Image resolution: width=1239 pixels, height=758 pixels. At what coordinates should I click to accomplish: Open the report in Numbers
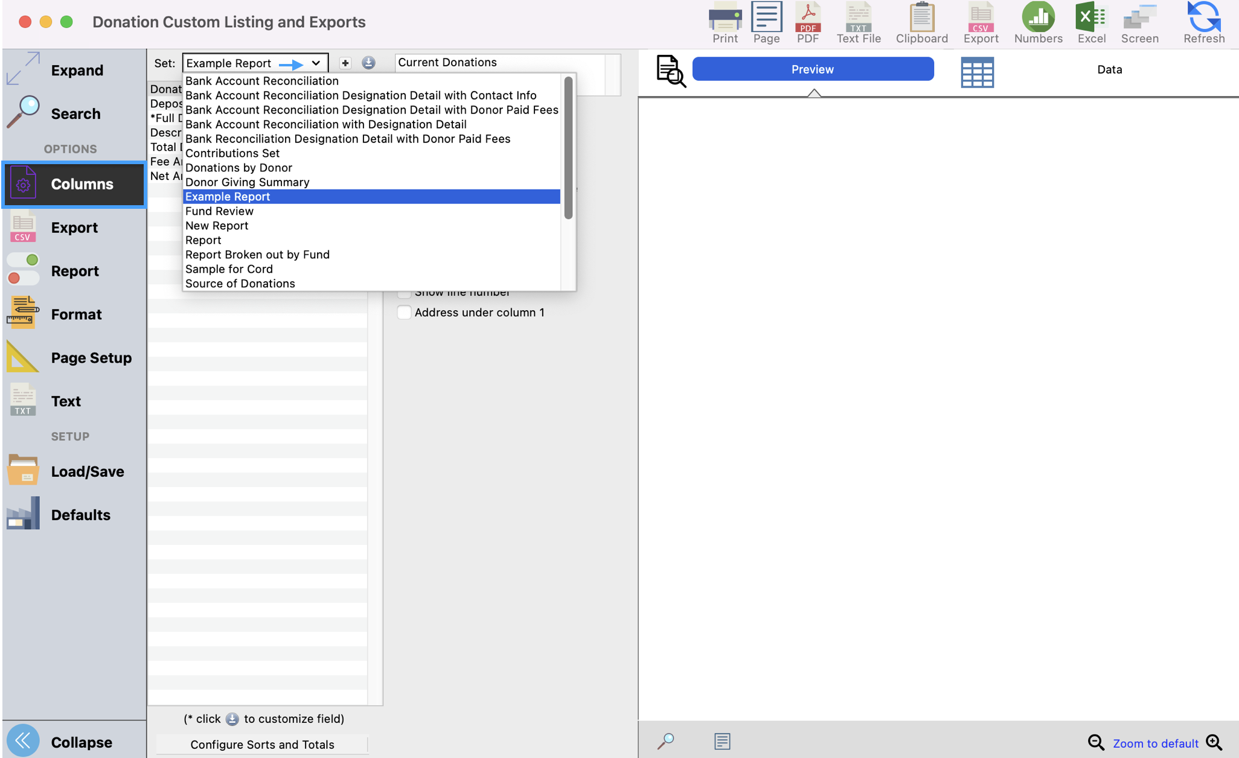point(1038,22)
